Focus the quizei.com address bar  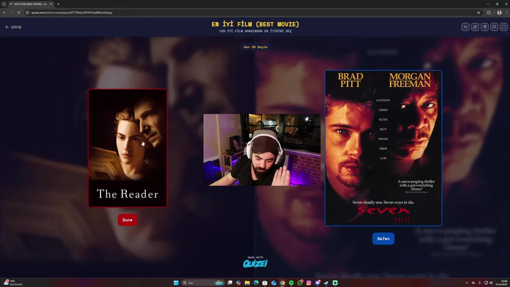(x=253, y=12)
